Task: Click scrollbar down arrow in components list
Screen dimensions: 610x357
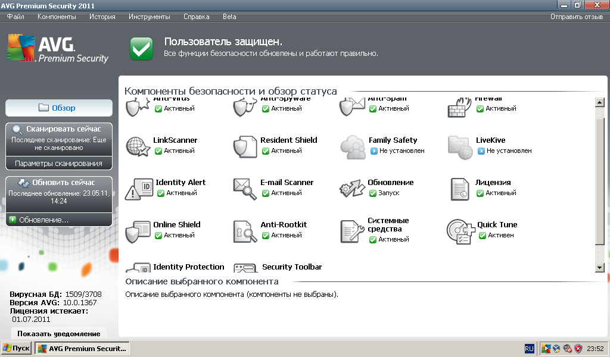Action: pyautogui.click(x=599, y=267)
